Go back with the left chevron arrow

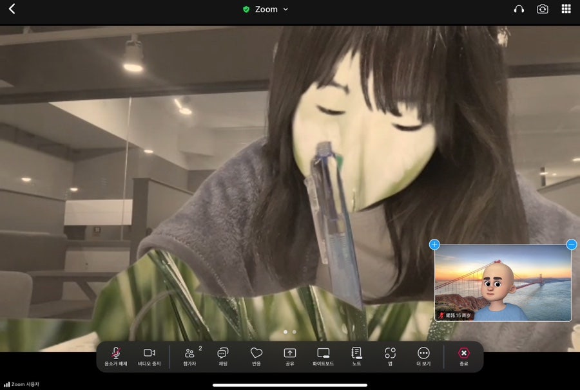[12, 9]
